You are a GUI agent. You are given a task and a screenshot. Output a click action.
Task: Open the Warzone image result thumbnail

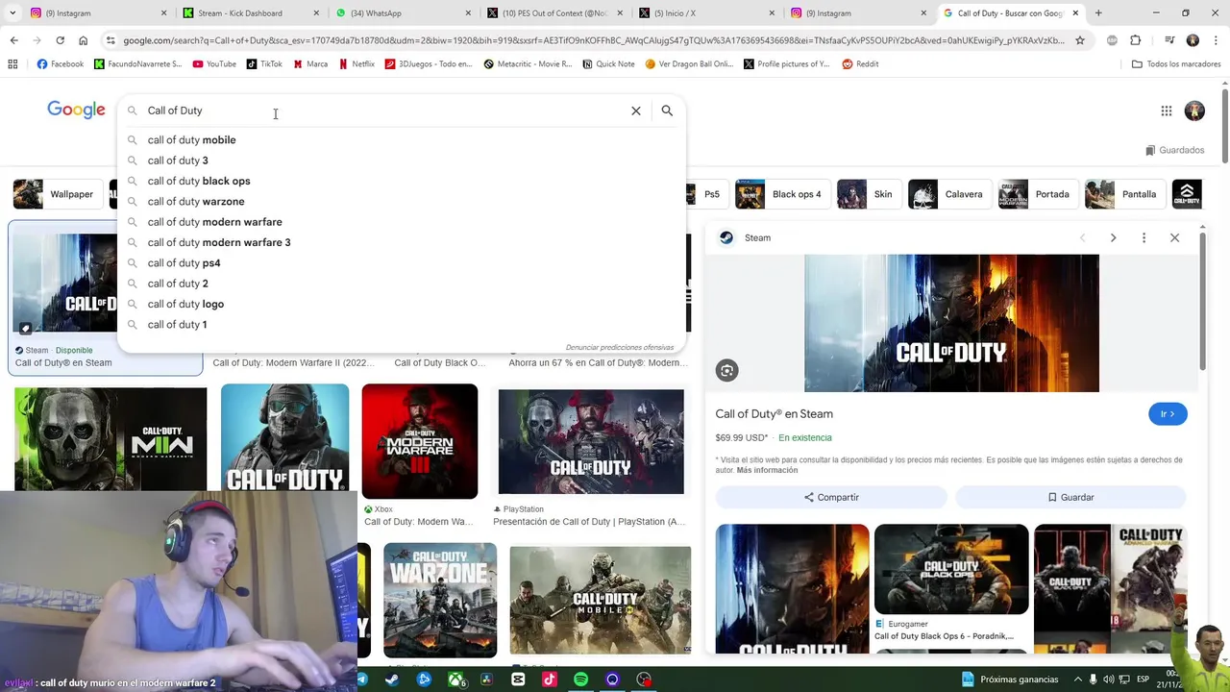click(x=440, y=600)
